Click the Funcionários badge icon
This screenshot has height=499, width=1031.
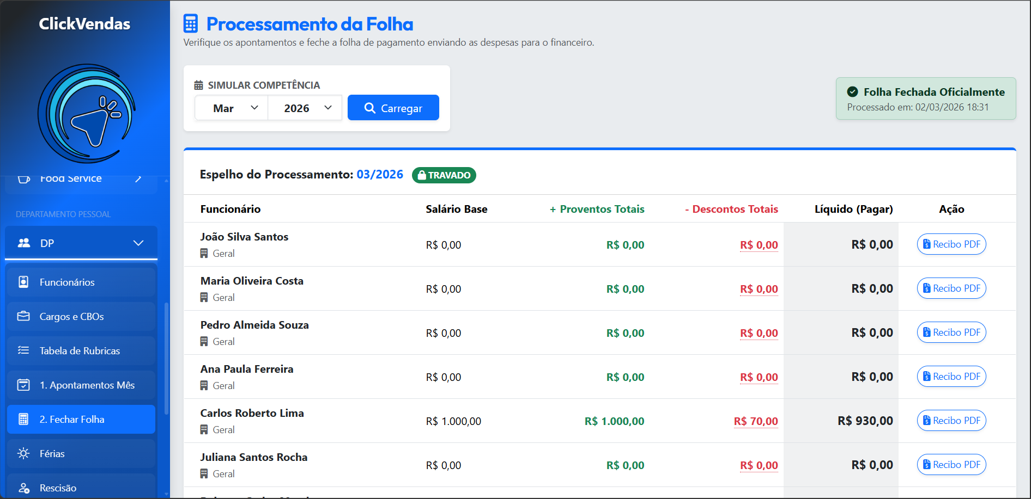coord(23,282)
